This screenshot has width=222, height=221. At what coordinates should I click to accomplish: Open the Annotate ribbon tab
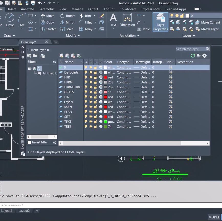click(27, 9)
